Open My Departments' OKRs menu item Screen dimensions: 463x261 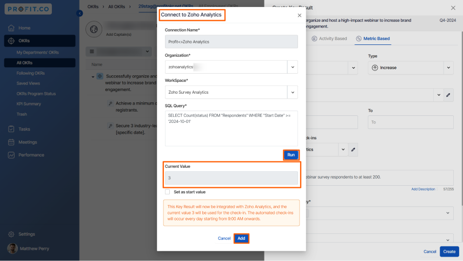(37, 53)
